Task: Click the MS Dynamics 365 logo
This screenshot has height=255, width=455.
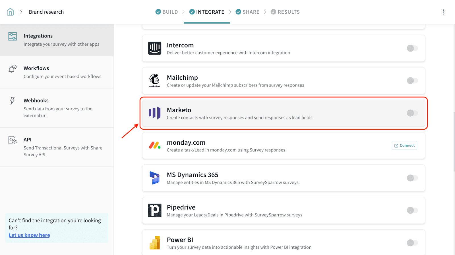Action: 154,178
